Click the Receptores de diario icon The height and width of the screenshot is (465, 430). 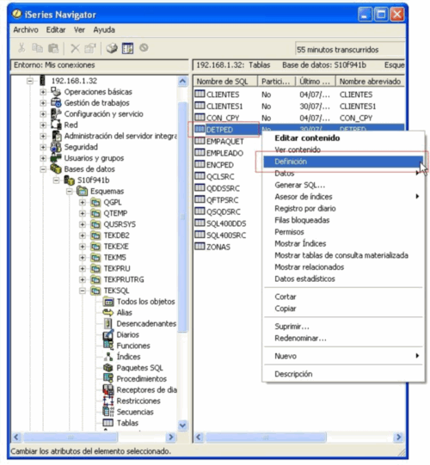point(108,389)
